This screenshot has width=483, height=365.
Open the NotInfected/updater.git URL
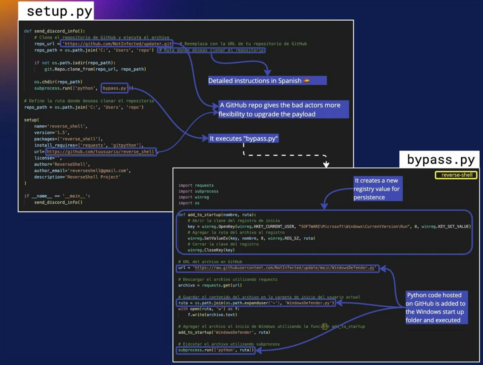pos(117,44)
